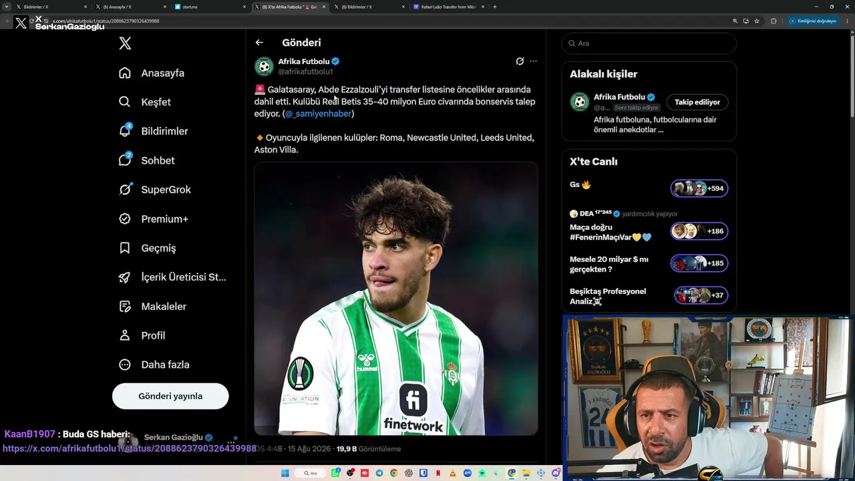Click the Gönderi yayınla button
This screenshot has height=481, width=855.
tap(170, 396)
